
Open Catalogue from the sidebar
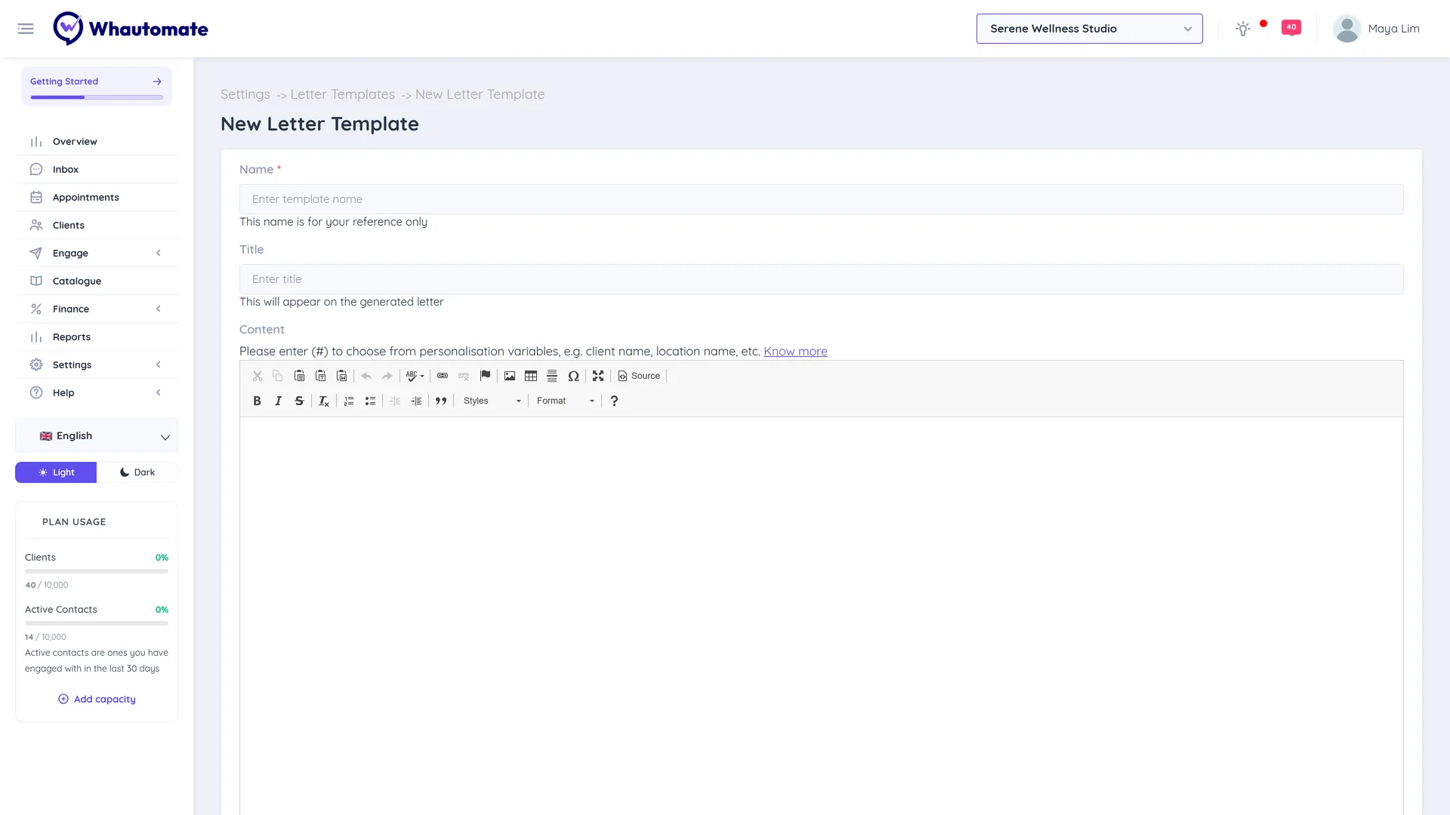pos(97,281)
